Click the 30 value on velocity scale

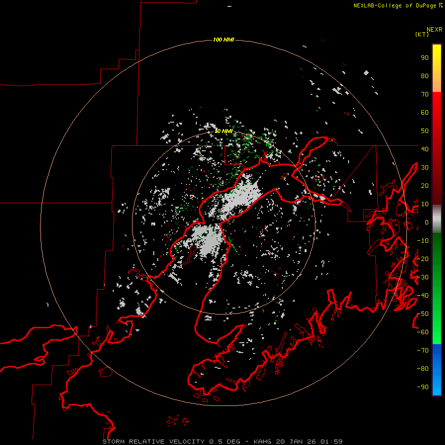tap(425, 168)
